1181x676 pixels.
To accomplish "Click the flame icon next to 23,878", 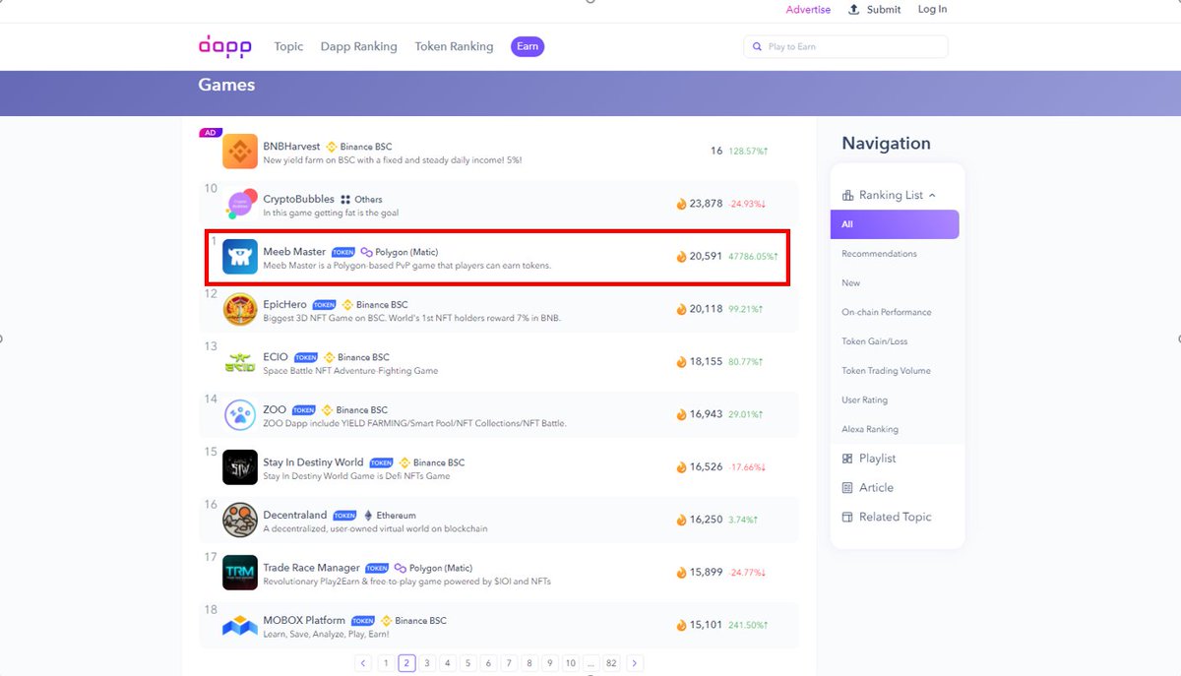I will (x=681, y=204).
